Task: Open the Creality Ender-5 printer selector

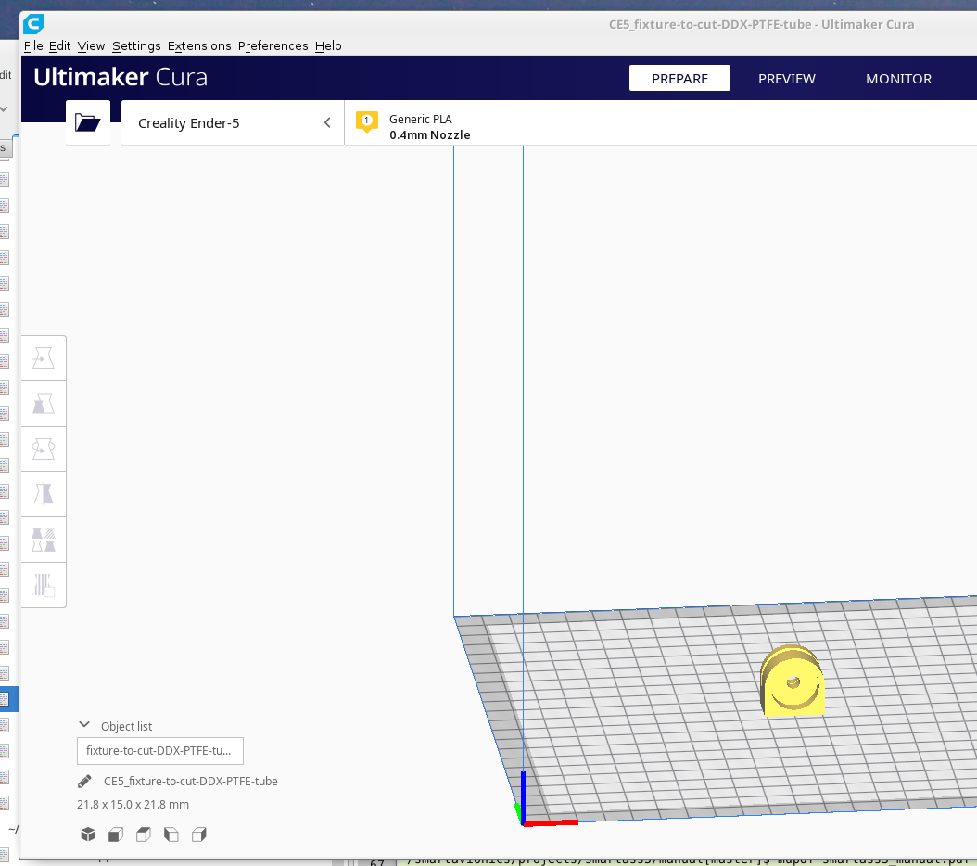Action: pos(233,122)
